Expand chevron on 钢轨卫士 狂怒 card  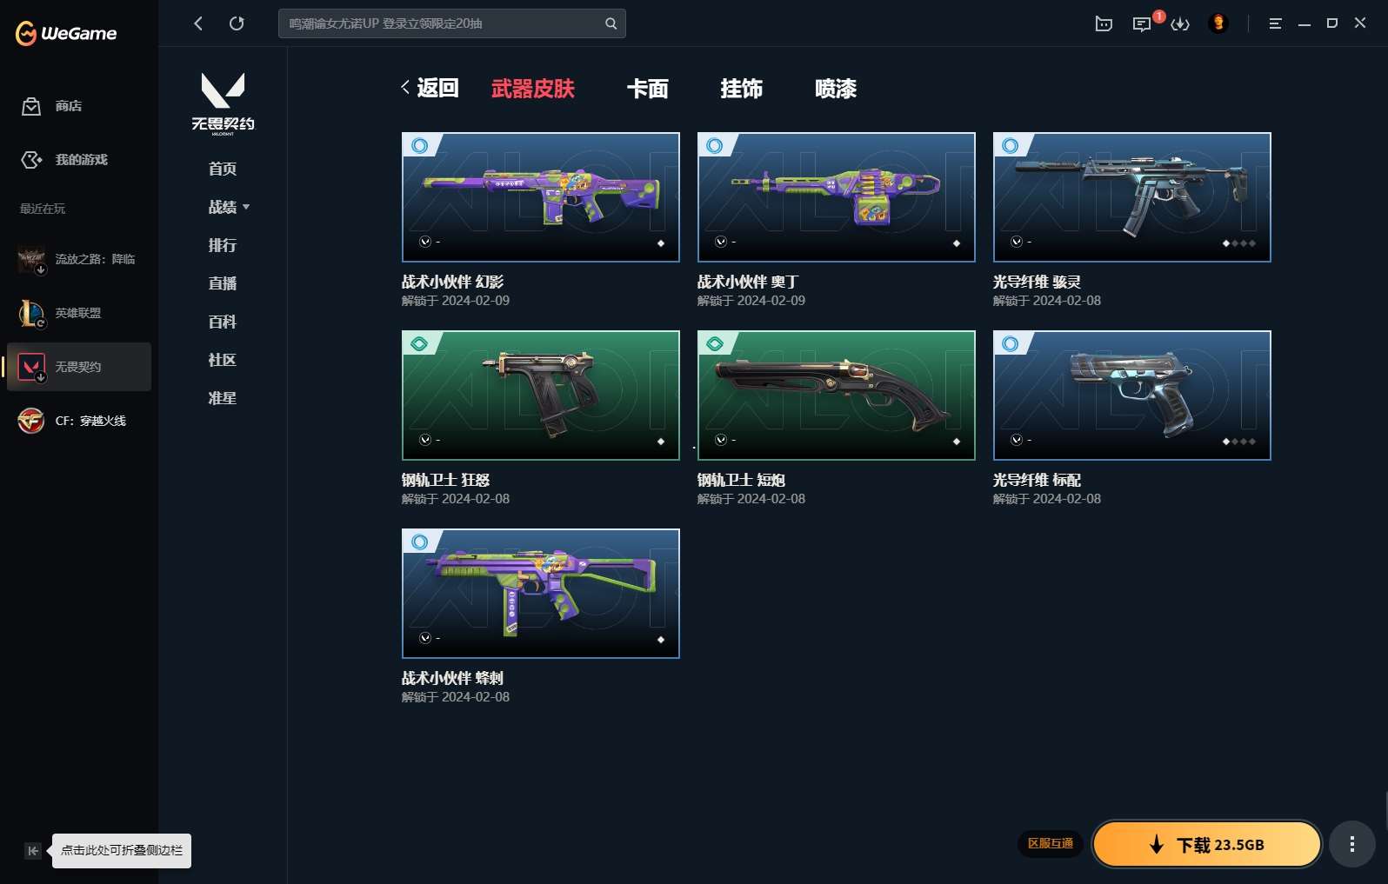(425, 440)
